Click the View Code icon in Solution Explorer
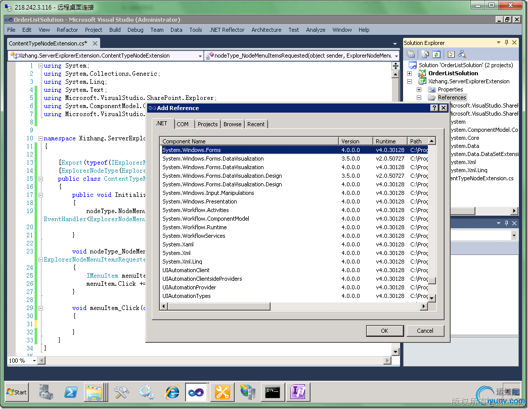The height and width of the screenshot is (409, 528). coord(451,54)
